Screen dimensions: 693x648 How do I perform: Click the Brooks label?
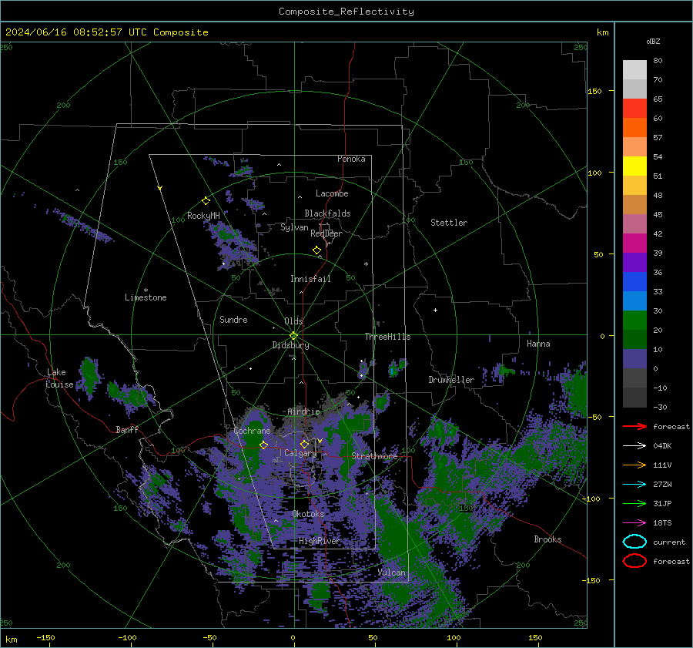click(547, 539)
